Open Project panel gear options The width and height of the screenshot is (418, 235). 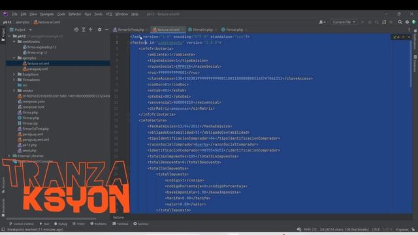click(99, 29)
